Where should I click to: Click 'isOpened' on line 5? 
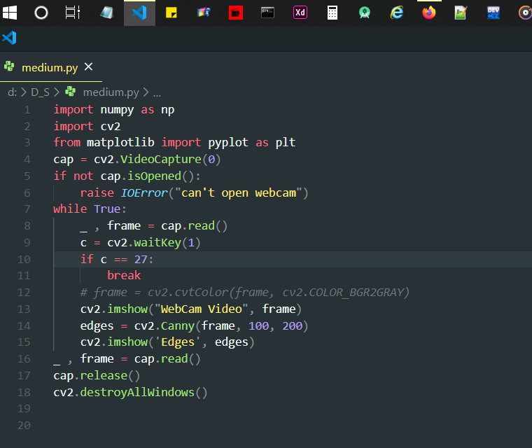pos(155,176)
